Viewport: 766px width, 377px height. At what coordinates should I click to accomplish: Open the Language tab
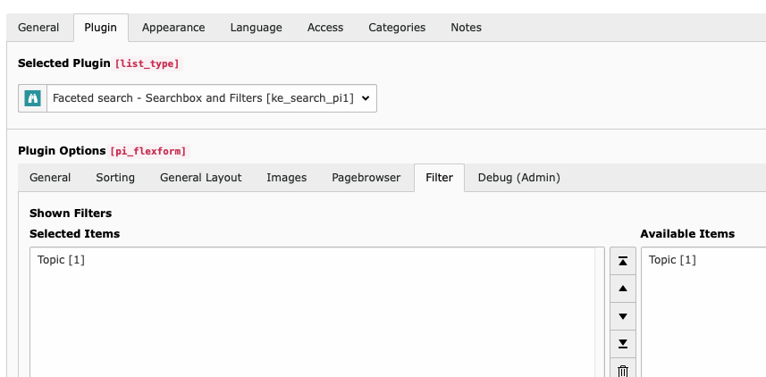[256, 27]
